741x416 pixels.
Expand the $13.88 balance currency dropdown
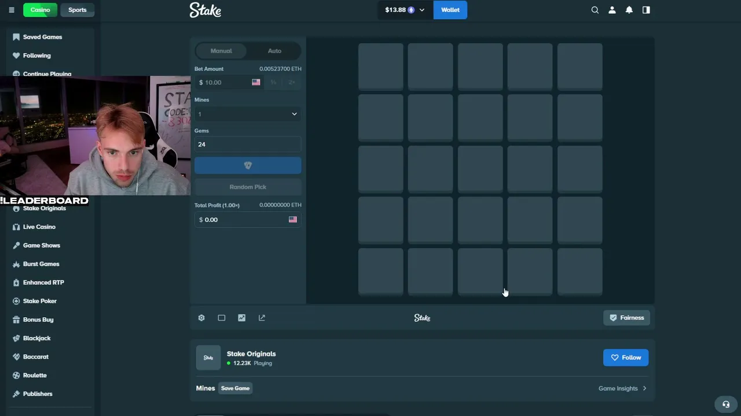pyautogui.click(x=404, y=10)
